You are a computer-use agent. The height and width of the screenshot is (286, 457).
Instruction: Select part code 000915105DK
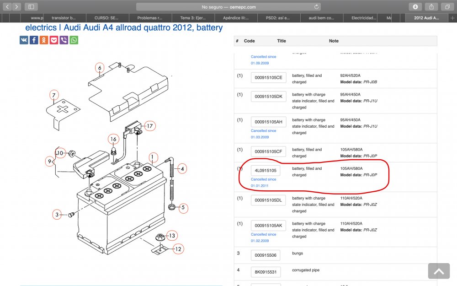(x=268, y=97)
